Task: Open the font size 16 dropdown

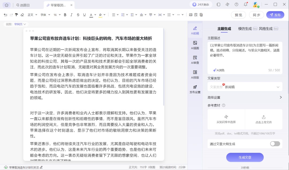Action: click(x=57, y=15)
